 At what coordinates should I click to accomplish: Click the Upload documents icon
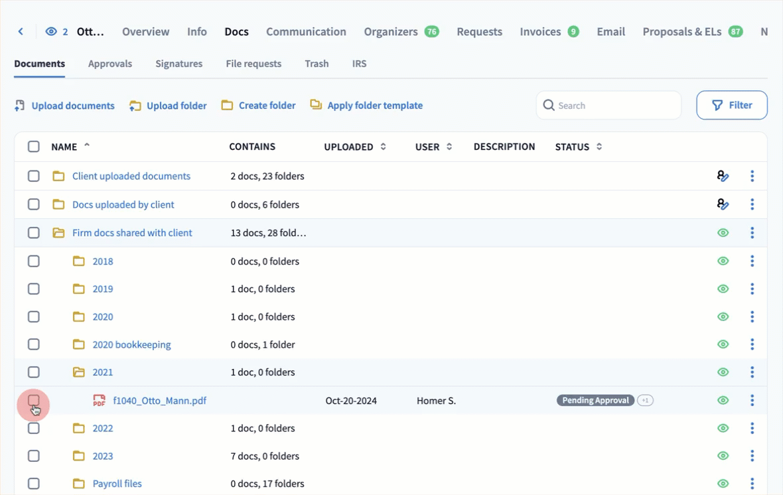[20, 106]
